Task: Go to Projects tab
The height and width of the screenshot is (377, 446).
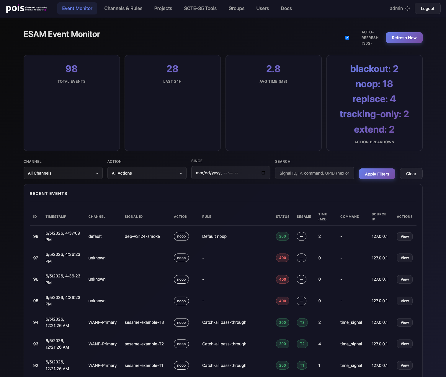Action: (163, 9)
